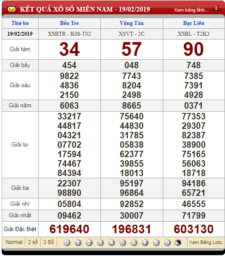Switch to Normal view tab
This screenshot has height=256, width=225.
[14, 242]
